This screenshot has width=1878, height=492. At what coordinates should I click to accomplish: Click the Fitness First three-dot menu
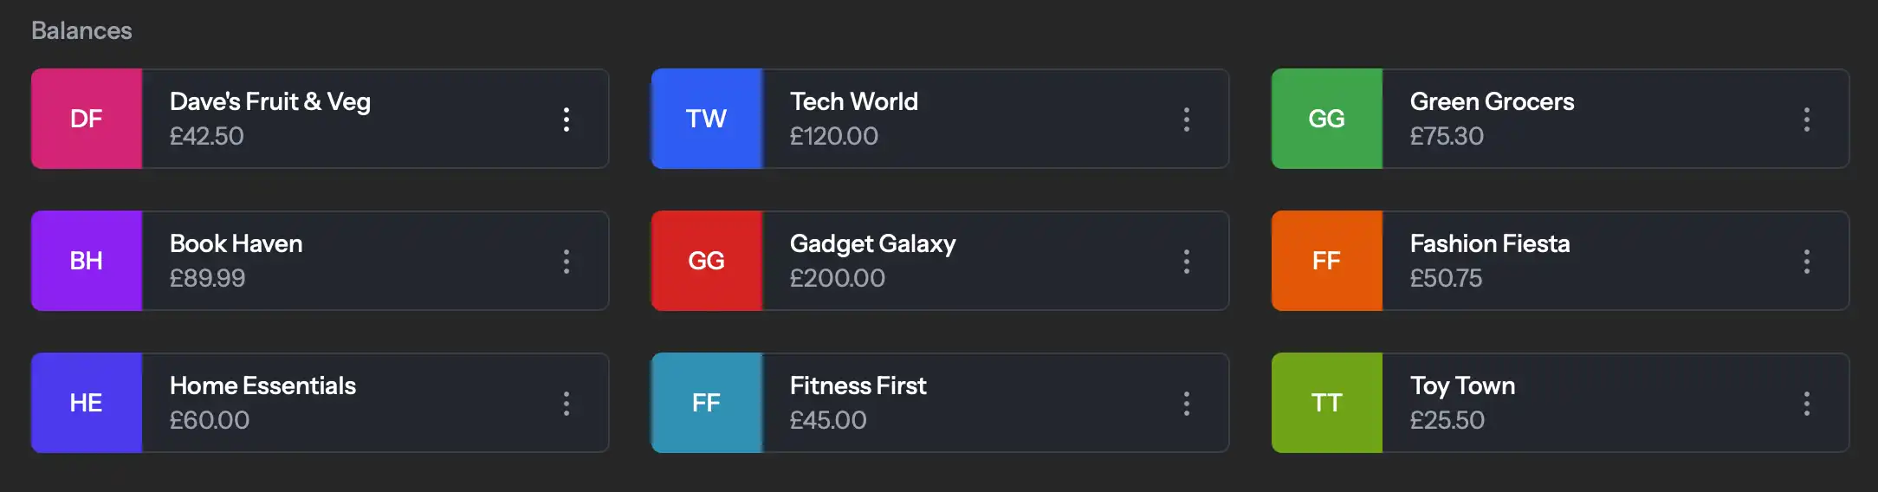[x=1187, y=404]
